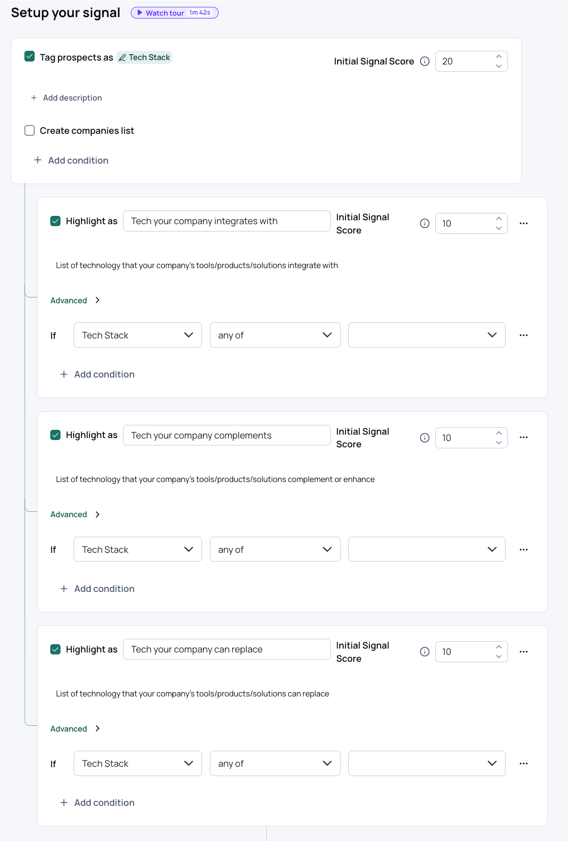Add condition to the 'can replace' card

(97, 802)
